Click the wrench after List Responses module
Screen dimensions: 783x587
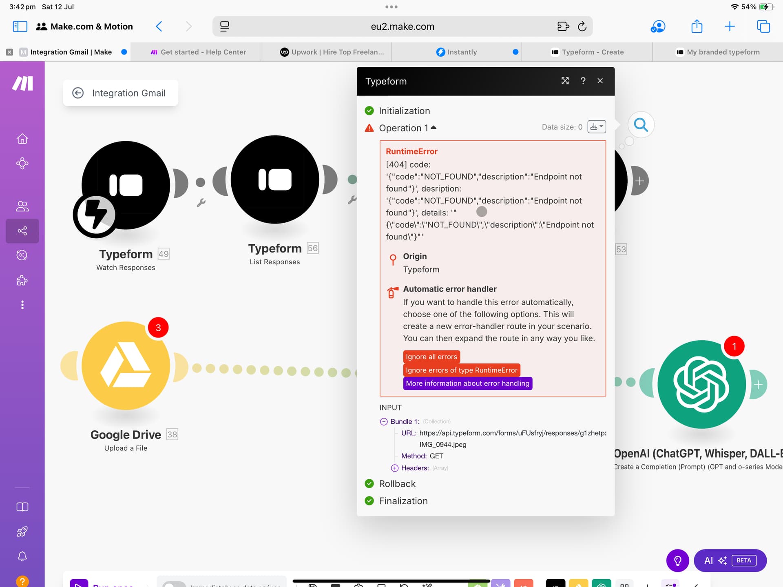[352, 200]
